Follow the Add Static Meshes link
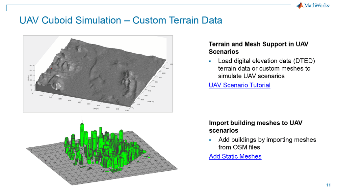The image size is (337, 190). (235, 156)
